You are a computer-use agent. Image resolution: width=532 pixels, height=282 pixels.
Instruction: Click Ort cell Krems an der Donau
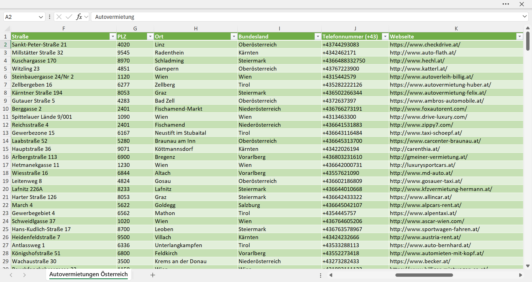pos(196,261)
